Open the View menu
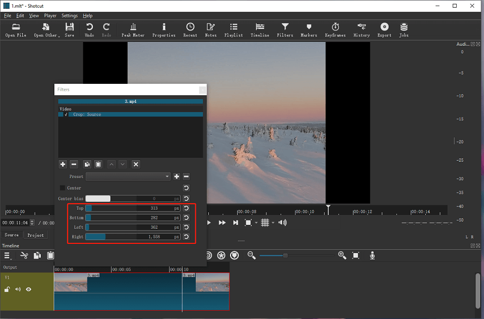484x319 pixels. click(x=34, y=16)
